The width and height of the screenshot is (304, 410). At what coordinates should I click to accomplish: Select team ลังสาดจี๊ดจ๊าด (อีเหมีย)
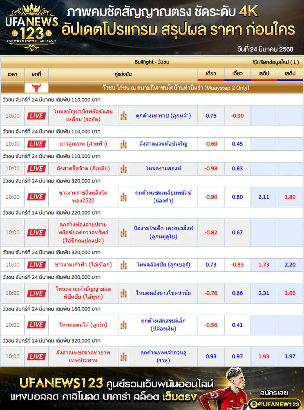pos(83,169)
